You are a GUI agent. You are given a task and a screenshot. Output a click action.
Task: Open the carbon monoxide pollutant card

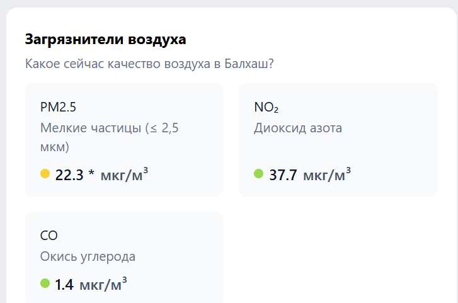(x=124, y=257)
